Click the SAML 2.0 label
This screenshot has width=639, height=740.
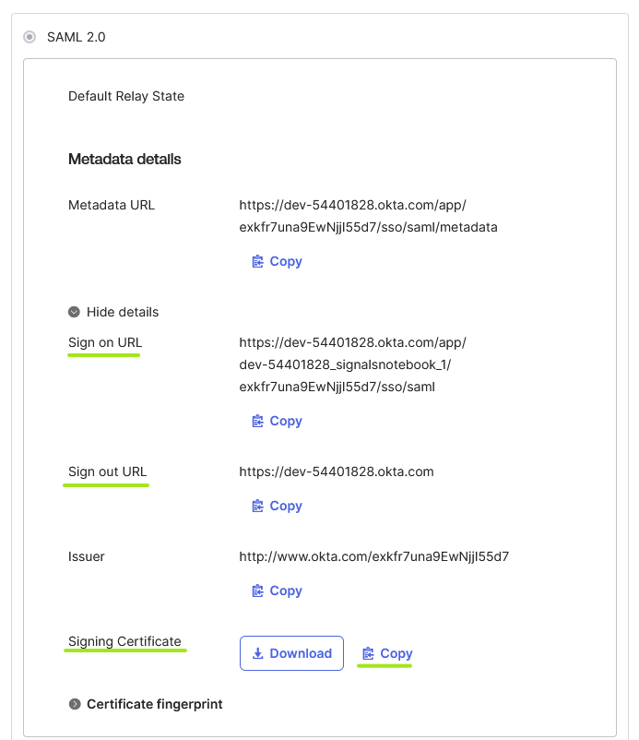(x=77, y=37)
